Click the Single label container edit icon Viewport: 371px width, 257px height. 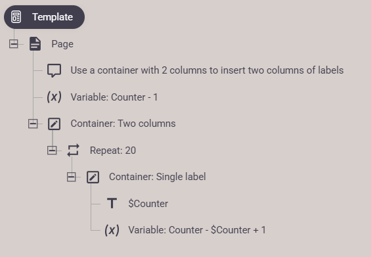pos(93,177)
